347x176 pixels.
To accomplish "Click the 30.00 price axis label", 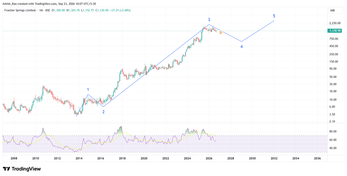I will point(333,84).
